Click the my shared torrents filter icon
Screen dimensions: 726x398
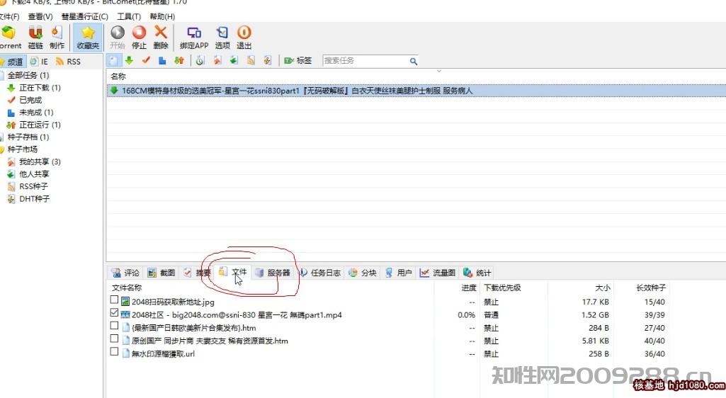(217, 61)
